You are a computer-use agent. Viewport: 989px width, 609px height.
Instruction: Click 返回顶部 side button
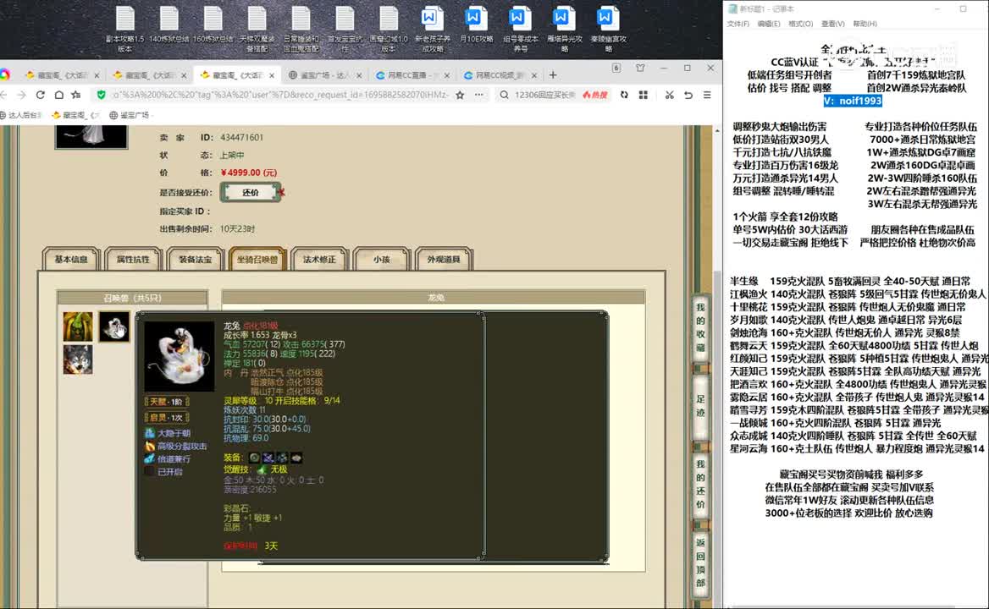coord(701,562)
